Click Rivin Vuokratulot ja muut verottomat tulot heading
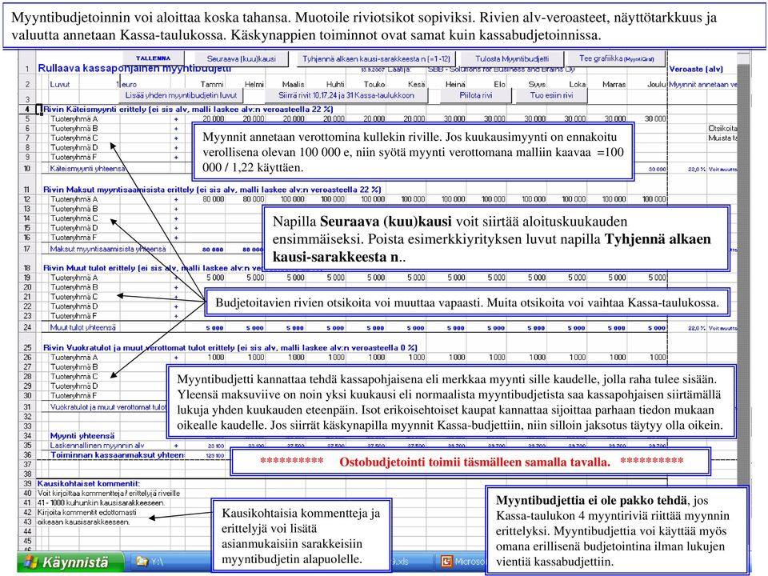Image resolution: width=768 pixels, height=576 pixels. 230,347
